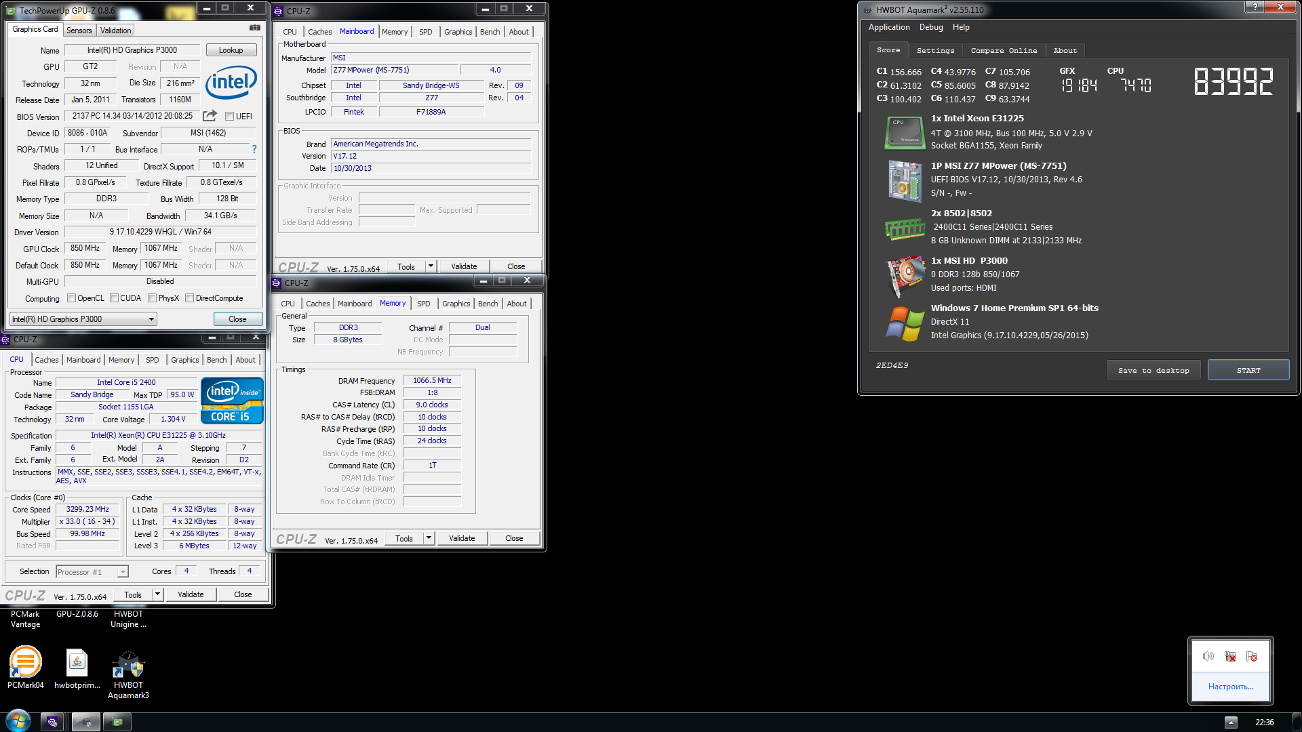Toggle the PhysX checkbox
The height and width of the screenshot is (732, 1302).
pyautogui.click(x=152, y=298)
